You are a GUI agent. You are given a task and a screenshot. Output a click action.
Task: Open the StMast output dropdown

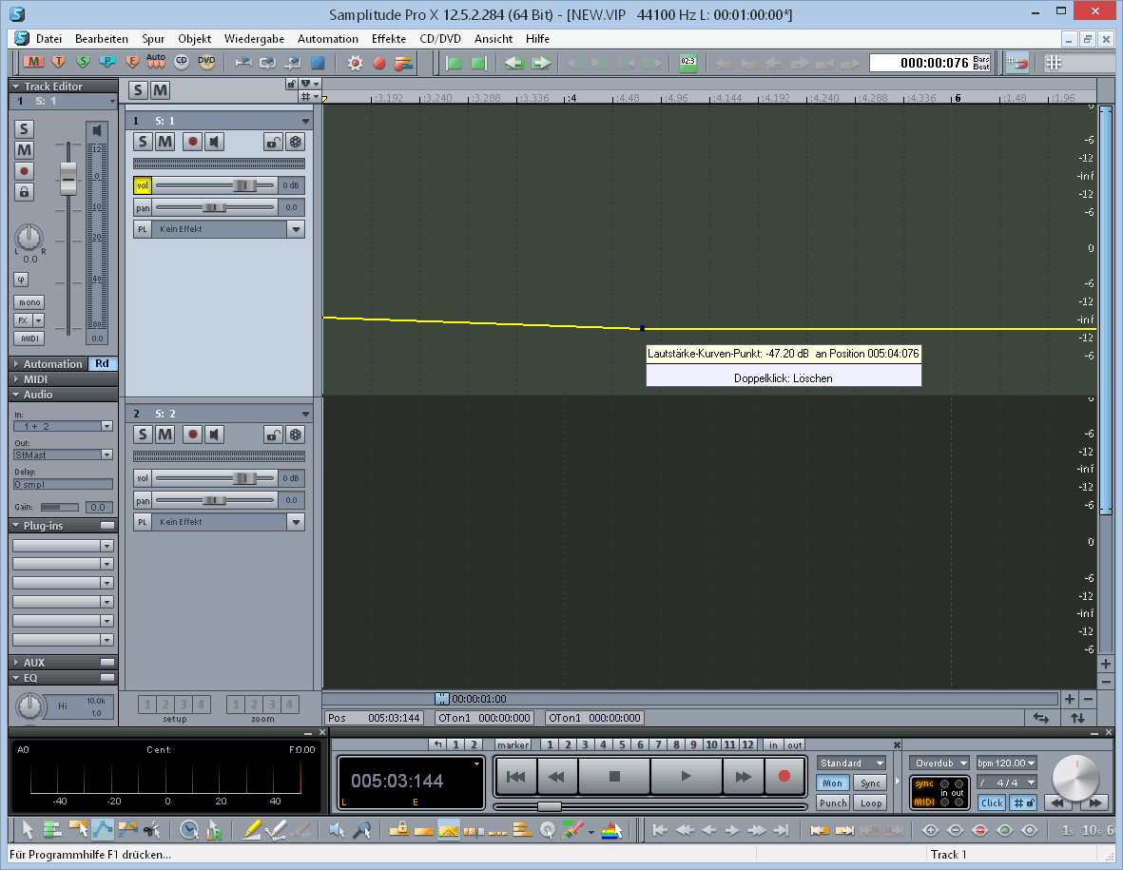click(106, 454)
